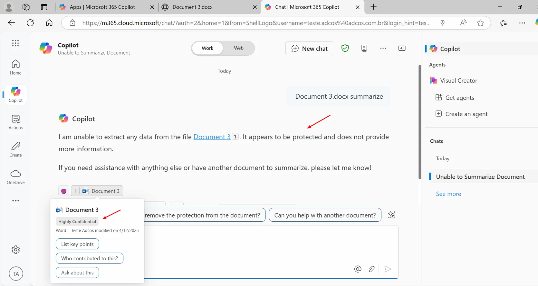538x286 pixels.
Task: Start a New chat
Action: coord(309,48)
